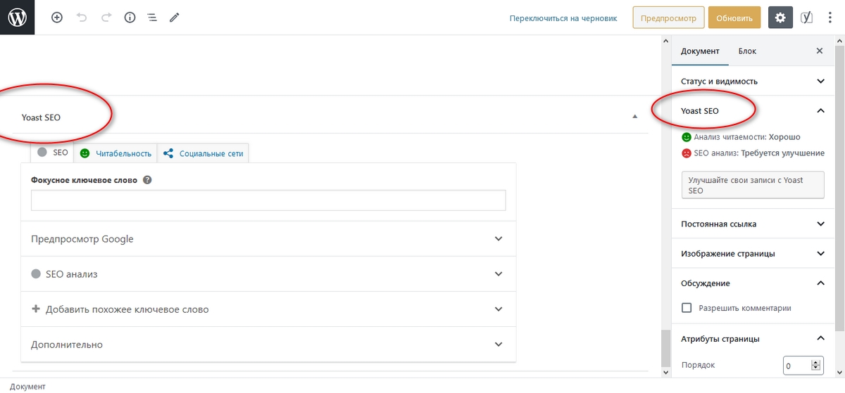Click the redo arrow icon

tap(106, 18)
